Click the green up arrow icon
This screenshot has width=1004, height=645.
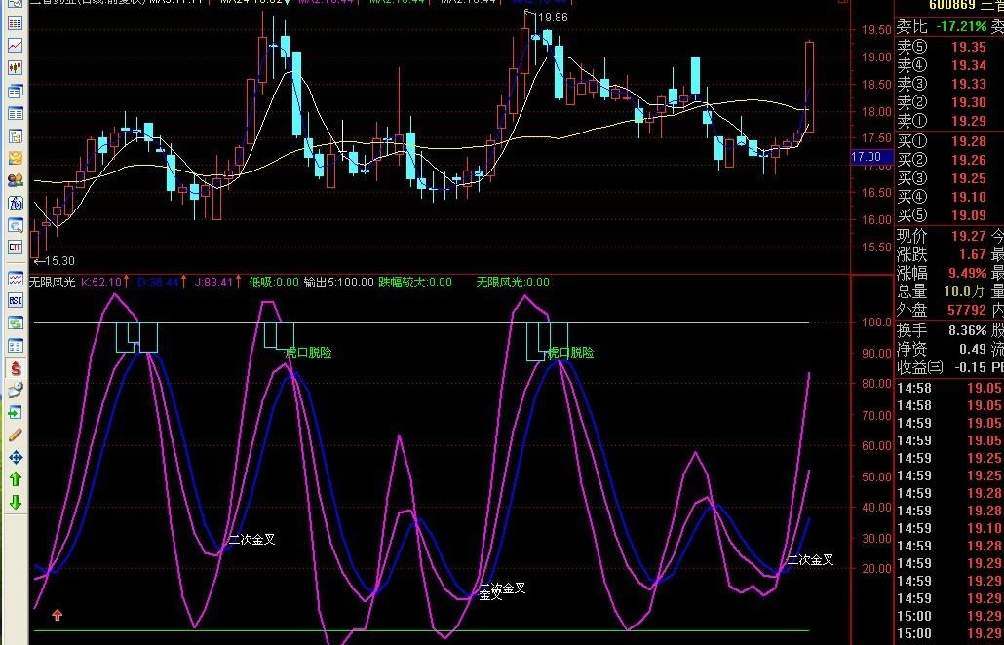[15, 478]
